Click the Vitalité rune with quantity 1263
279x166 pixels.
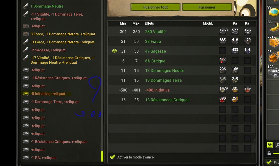tap(223, 31)
